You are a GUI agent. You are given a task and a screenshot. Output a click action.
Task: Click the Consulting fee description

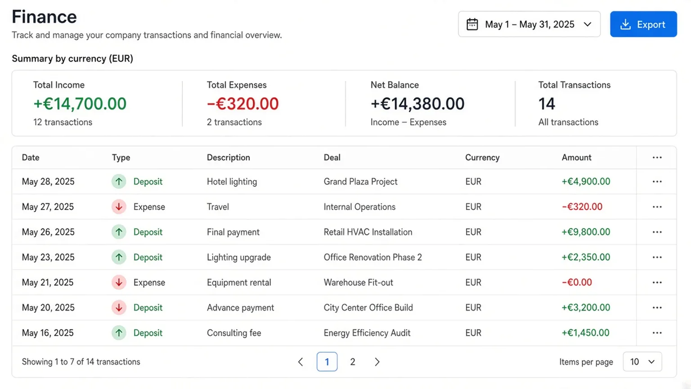234,333
